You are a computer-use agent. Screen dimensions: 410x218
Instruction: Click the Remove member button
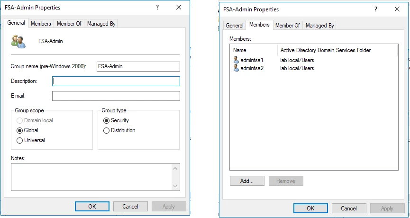tap(286, 181)
